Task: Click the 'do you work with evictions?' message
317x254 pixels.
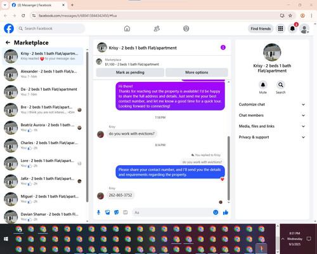Action: tap(132, 134)
